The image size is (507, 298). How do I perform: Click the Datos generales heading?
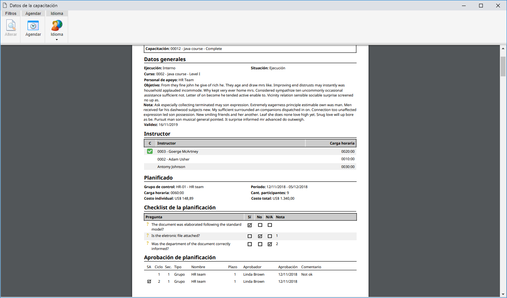165,59
